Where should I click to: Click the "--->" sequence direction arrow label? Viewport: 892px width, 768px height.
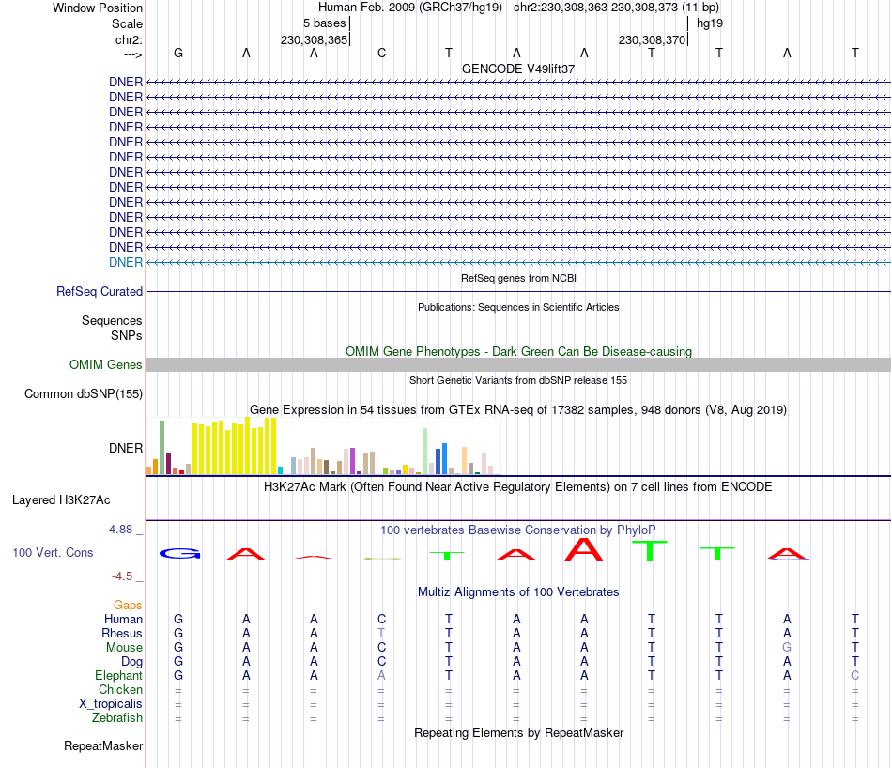click(132, 54)
